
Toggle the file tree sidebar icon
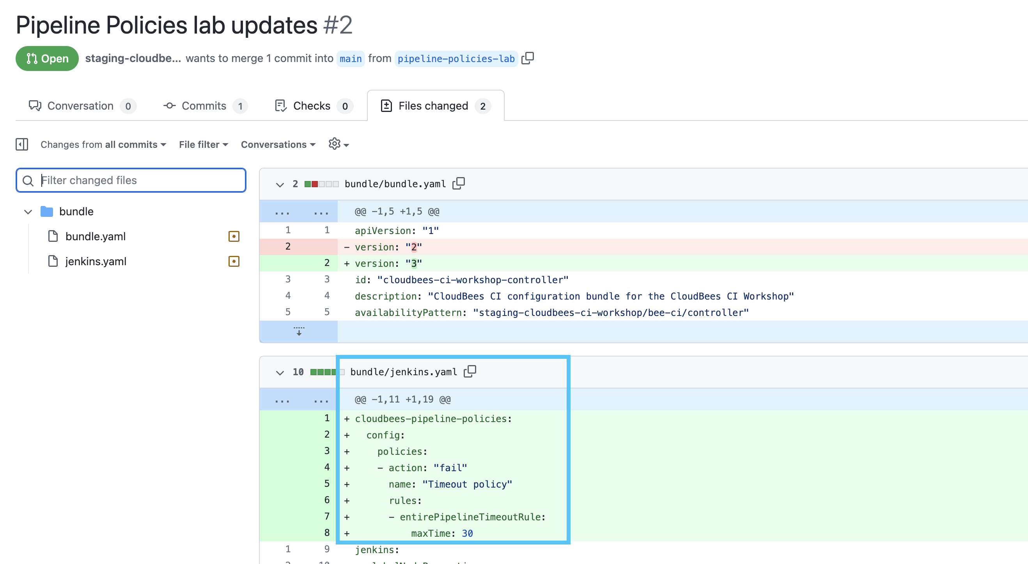pos(22,144)
